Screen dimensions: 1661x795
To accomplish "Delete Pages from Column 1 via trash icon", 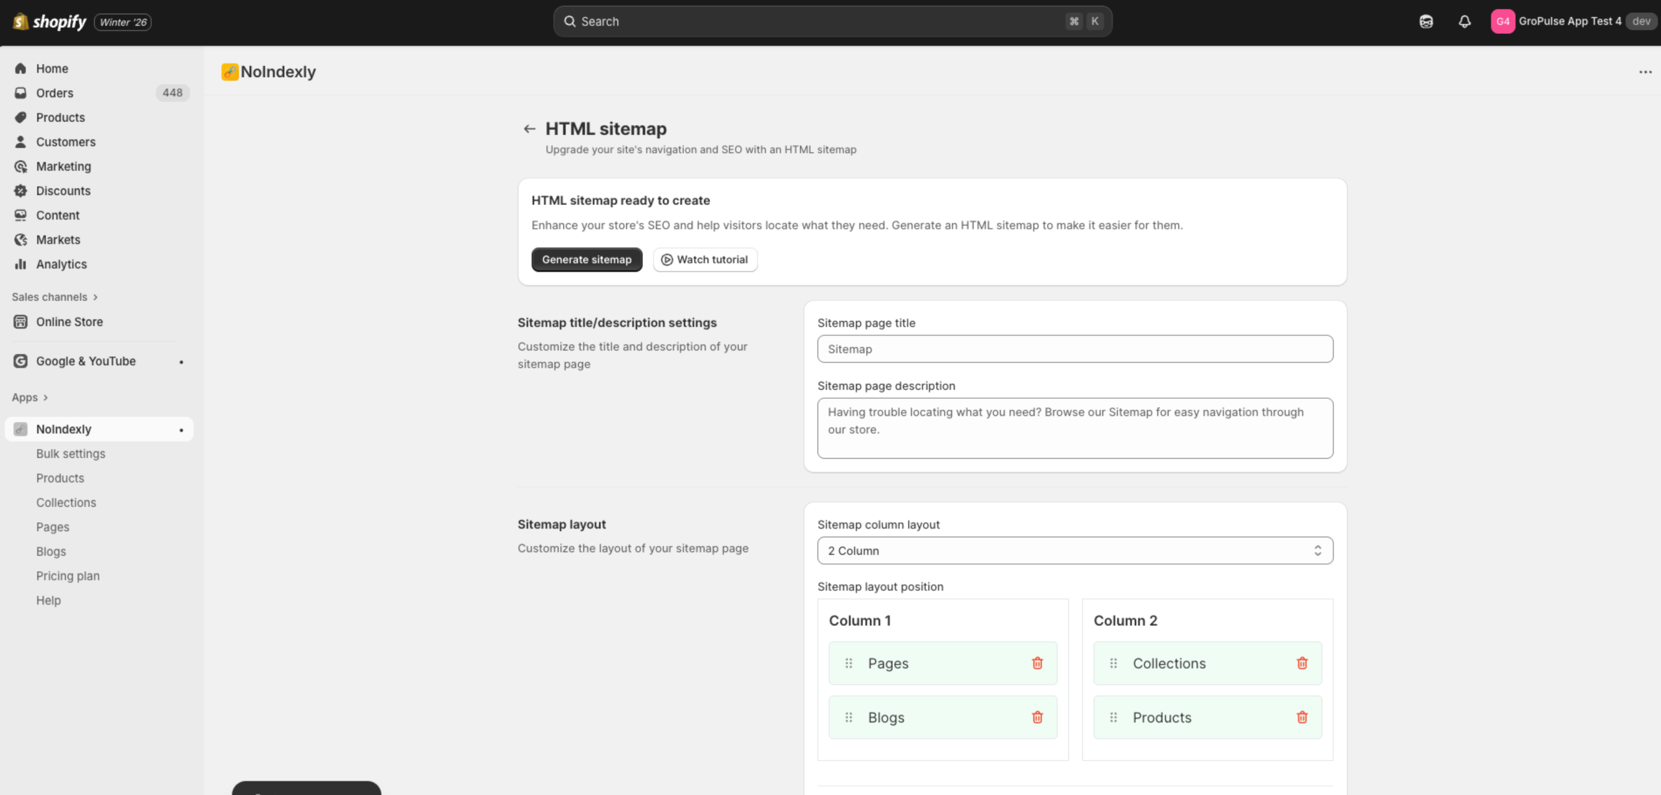I will pos(1037,663).
